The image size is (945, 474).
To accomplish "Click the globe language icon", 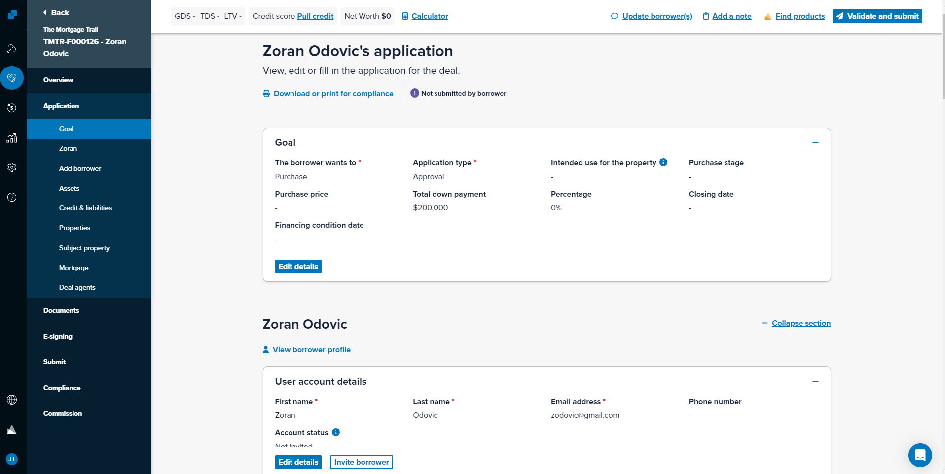I will (12, 400).
